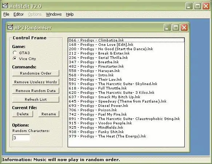Select '925 - Prodigy - Mindfields.lnk'
The width and height of the screenshot is (212, 164).
(126, 127)
